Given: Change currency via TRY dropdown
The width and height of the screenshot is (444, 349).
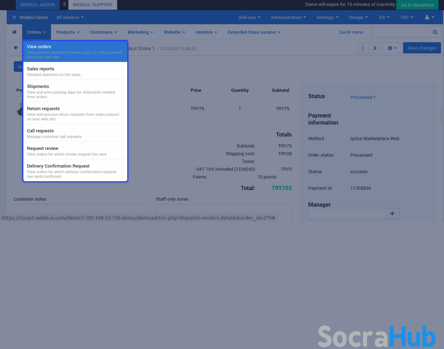Looking at the screenshot, I should point(407,17).
